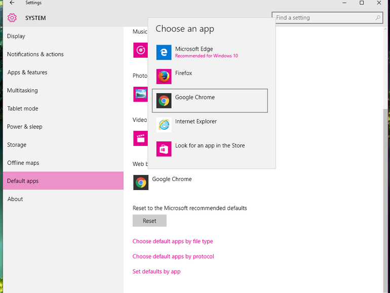Image resolution: width=390 pixels, height=293 pixels.
Task: Go to Apps & features
Action: (x=63, y=72)
